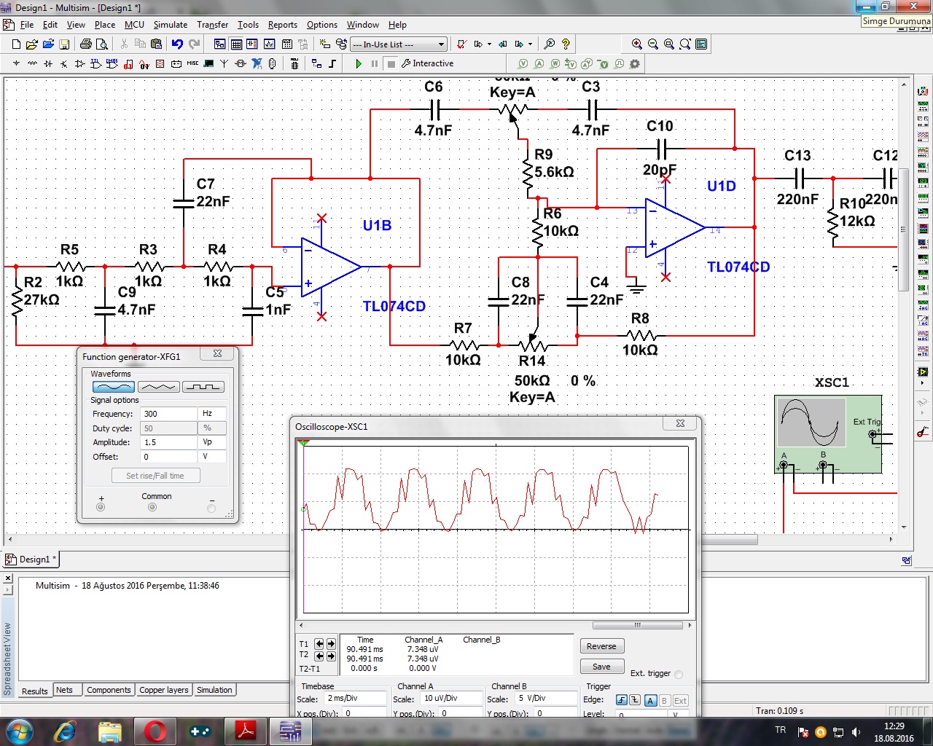Place a diode from component toolbar
The width and height of the screenshot is (933, 746).
coord(48,64)
